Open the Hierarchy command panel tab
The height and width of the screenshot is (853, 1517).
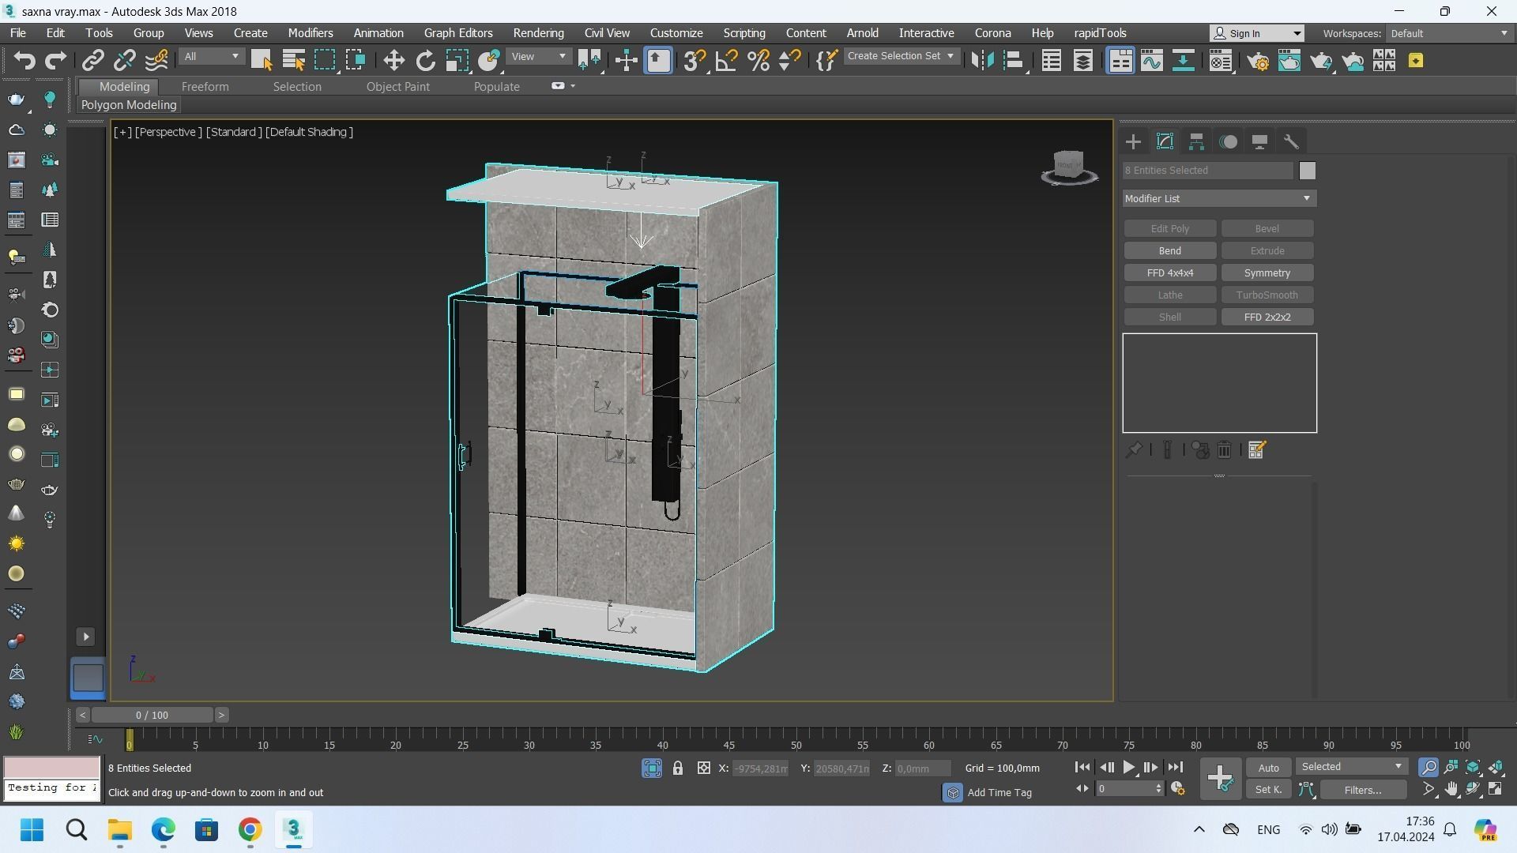pos(1196,142)
